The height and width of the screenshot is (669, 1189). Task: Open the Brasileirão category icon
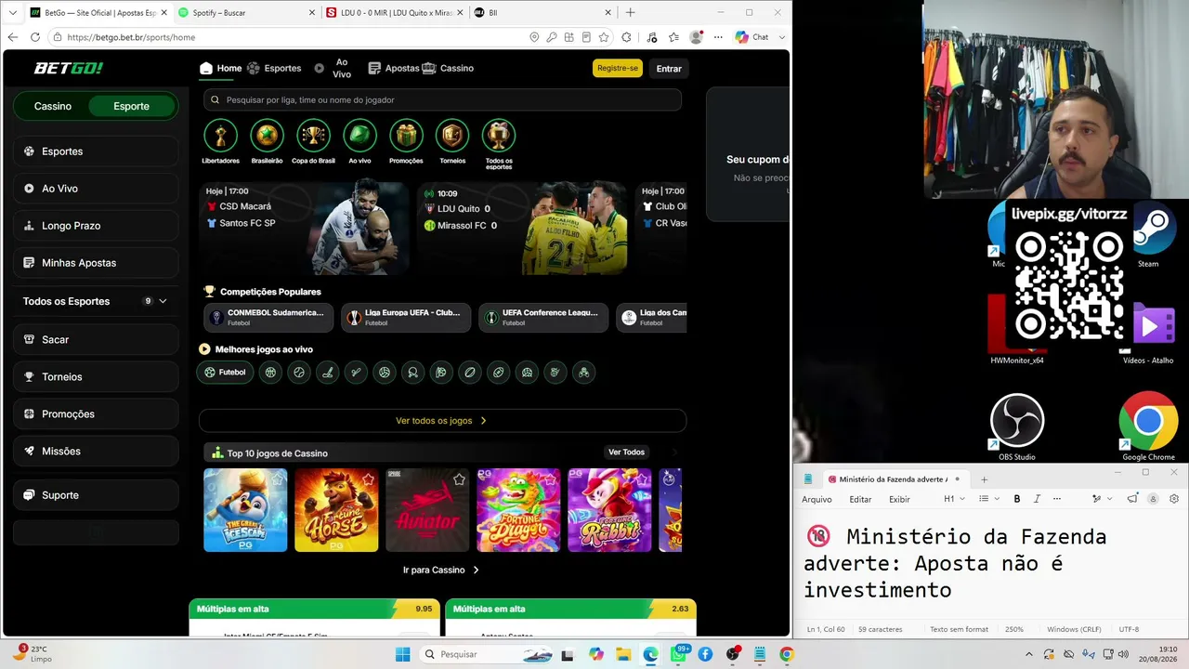click(267, 136)
